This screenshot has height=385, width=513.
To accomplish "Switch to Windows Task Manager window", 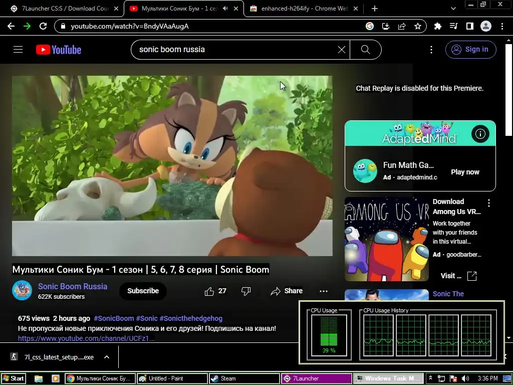I will pos(388,378).
